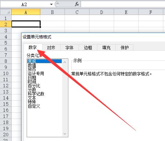Choose 百分比 from the list
Viewport: 165px width, 141px height.
34,86
